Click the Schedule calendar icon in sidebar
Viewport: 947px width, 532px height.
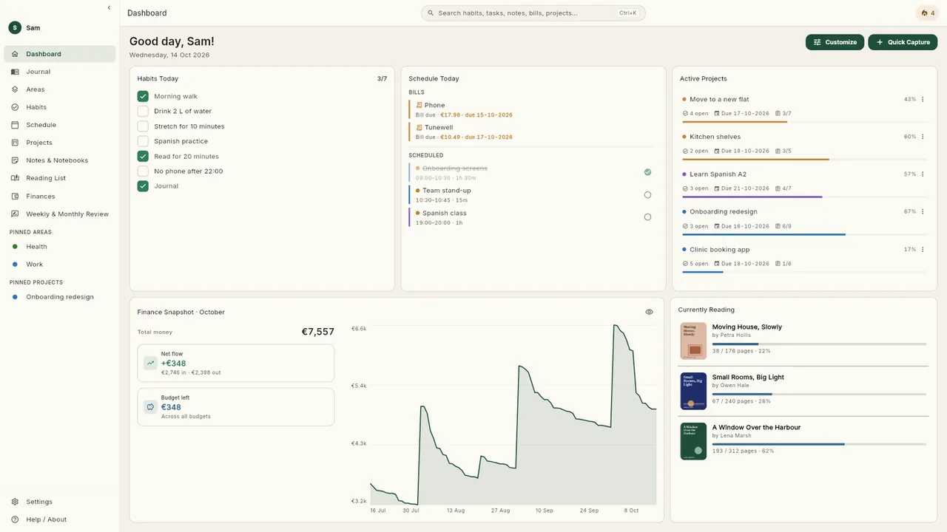click(15, 125)
